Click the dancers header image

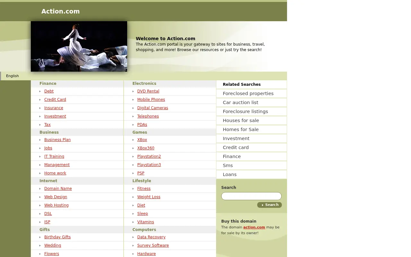pyautogui.click(x=79, y=46)
